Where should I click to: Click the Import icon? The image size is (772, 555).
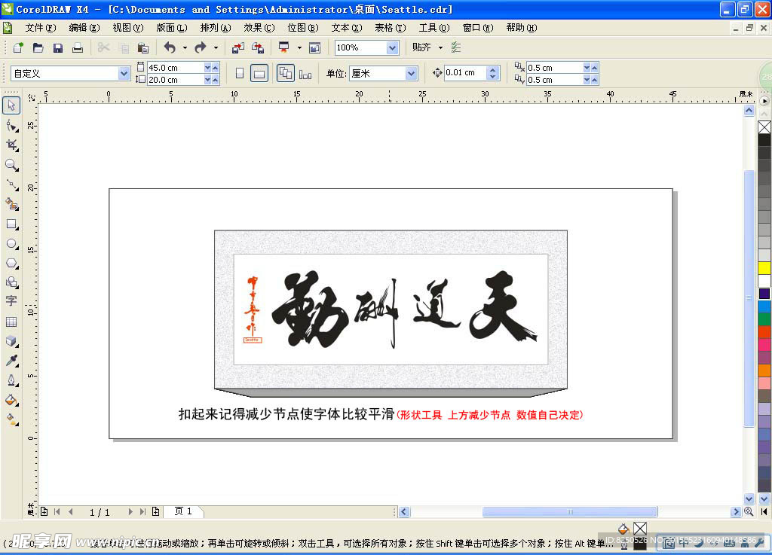pyautogui.click(x=238, y=47)
